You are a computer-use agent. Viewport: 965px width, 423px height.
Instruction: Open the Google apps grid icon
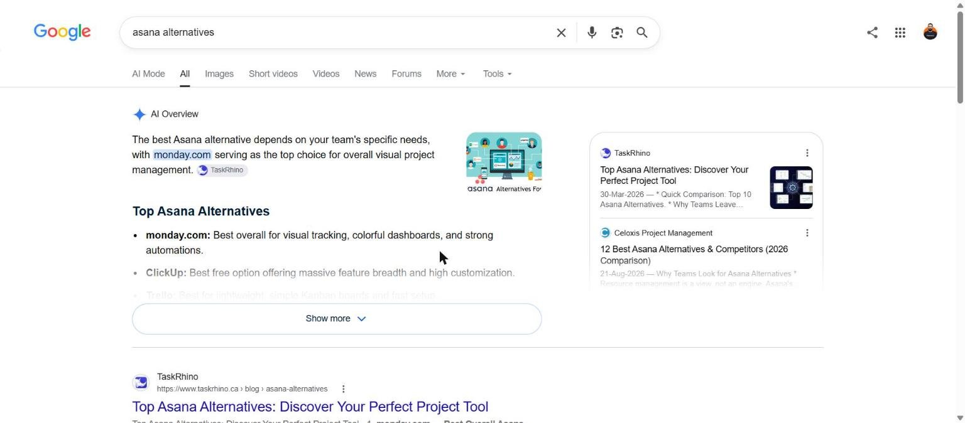tap(900, 33)
